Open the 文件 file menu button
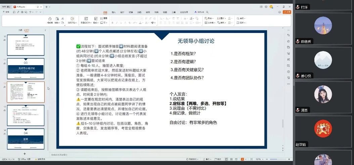This screenshot has height=165, width=354. [6, 12]
